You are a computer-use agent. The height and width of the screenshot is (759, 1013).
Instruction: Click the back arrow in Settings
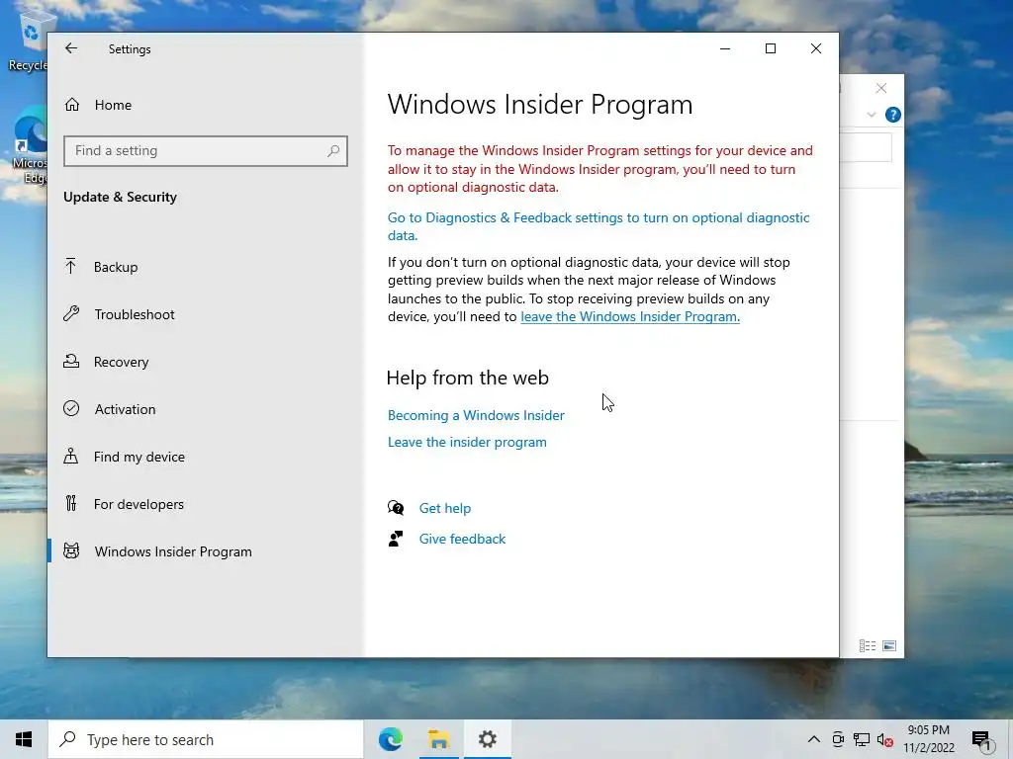71,48
